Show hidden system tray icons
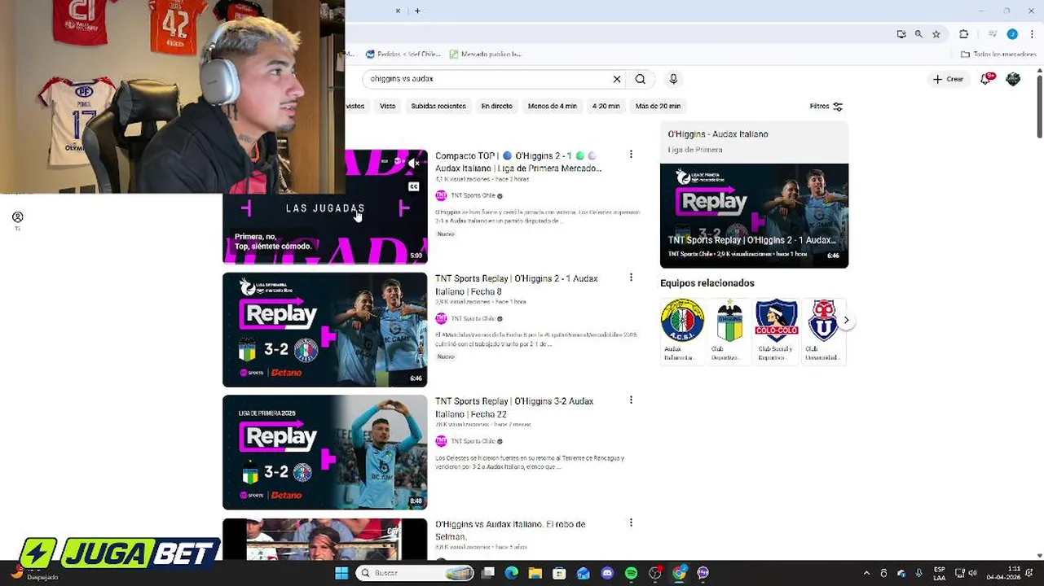The width and height of the screenshot is (1044, 586). pyautogui.click(x=866, y=573)
